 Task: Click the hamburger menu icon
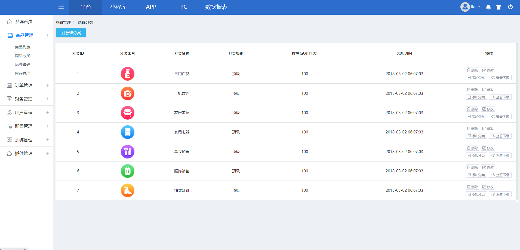[x=61, y=7]
